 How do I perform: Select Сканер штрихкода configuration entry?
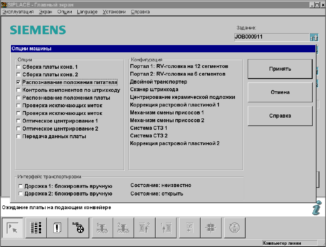click(154, 89)
